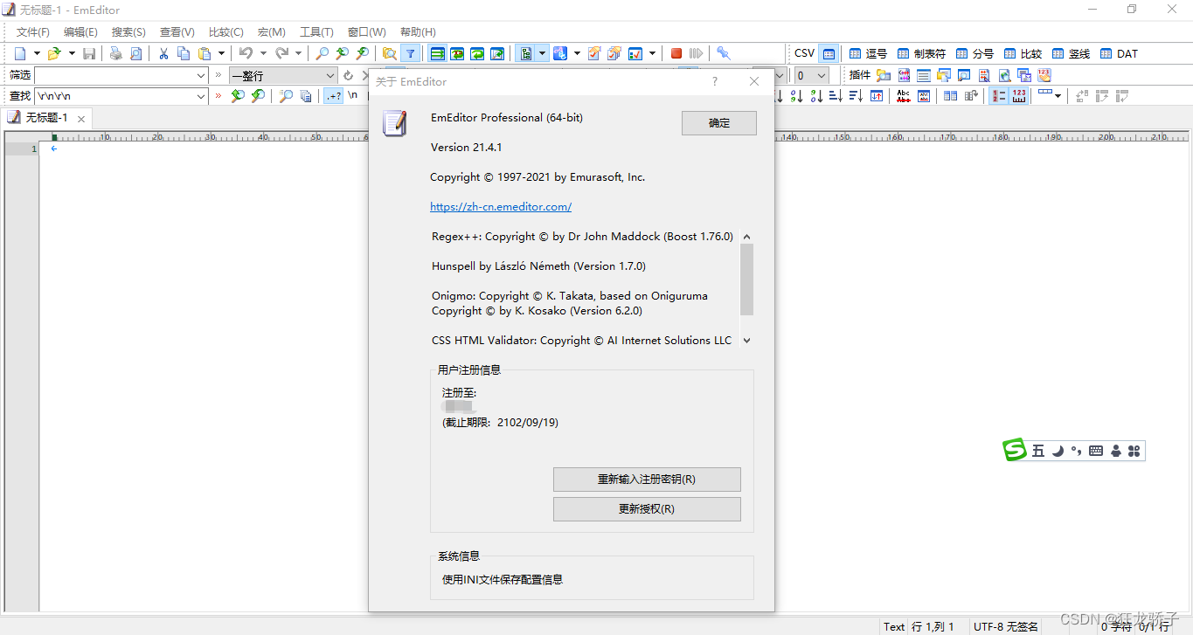Click the 123 word count plugin icon
1193x635 pixels.
(1044, 76)
